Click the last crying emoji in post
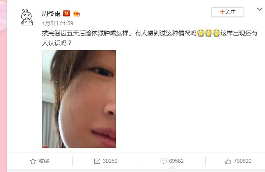Image resolution: width=265 pixels, height=172 pixels. (x=216, y=33)
